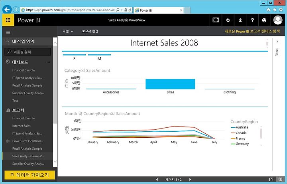Open the help question mark icon

pyautogui.click(x=252, y=20)
